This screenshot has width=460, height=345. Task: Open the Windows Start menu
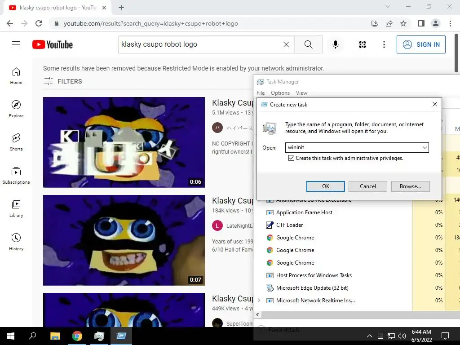tap(11, 336)
